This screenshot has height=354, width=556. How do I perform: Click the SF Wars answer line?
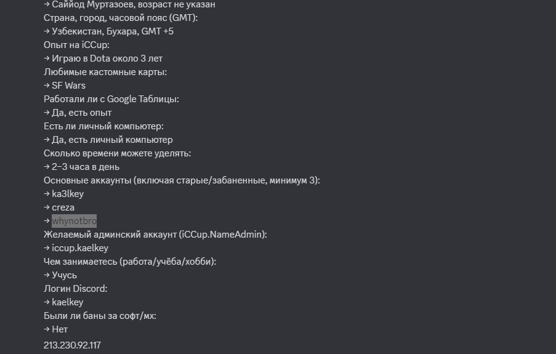pos(65,86)
